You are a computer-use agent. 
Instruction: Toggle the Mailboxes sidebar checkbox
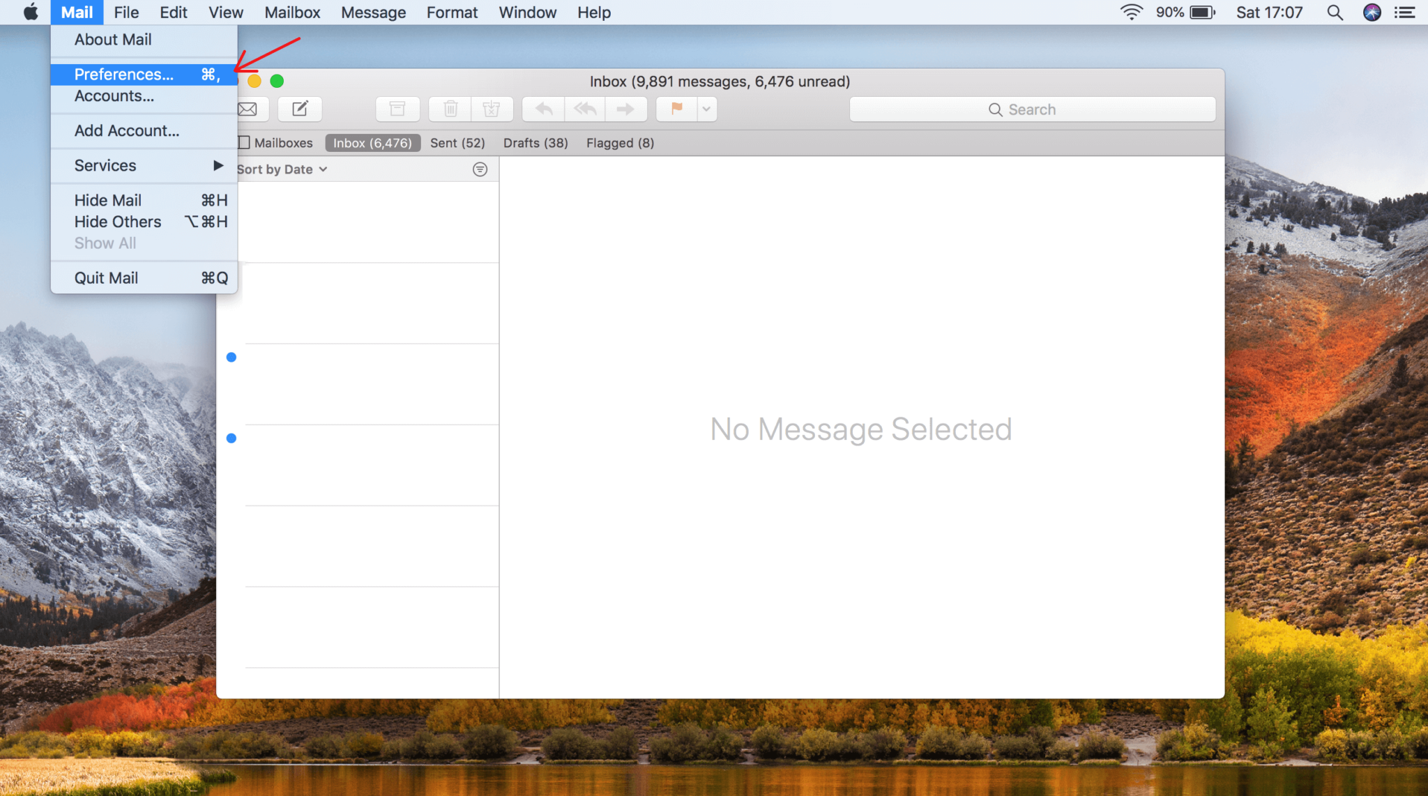[x=243, y=142]
